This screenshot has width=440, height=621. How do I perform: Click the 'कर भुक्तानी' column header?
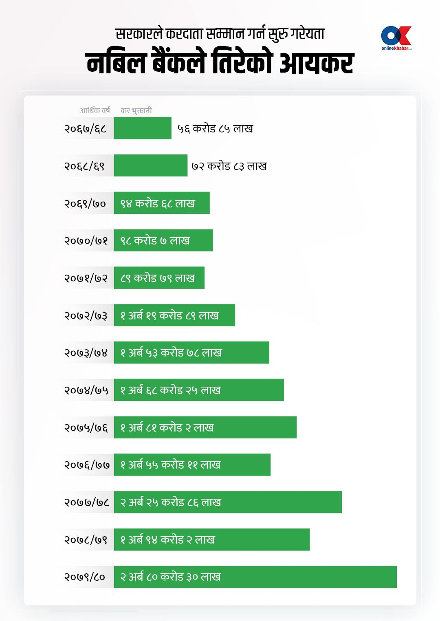pos(136,110)
